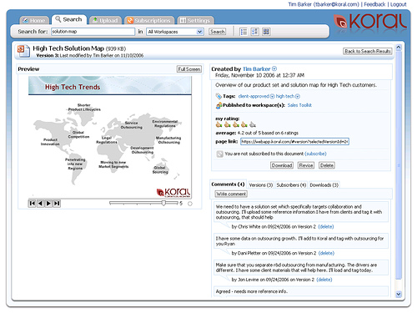This screenshot has width=417, height=313.
Task: Download the document
Action: [282, 165]
